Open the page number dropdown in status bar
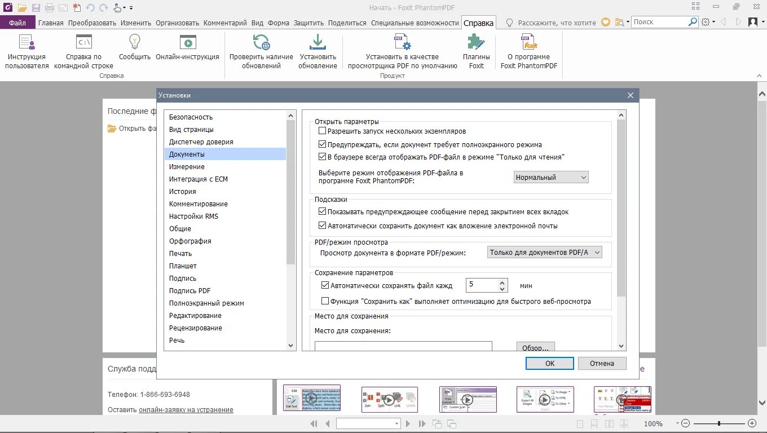Image resolution: width=767 pixels, height=433 pixels. point(397,423)
